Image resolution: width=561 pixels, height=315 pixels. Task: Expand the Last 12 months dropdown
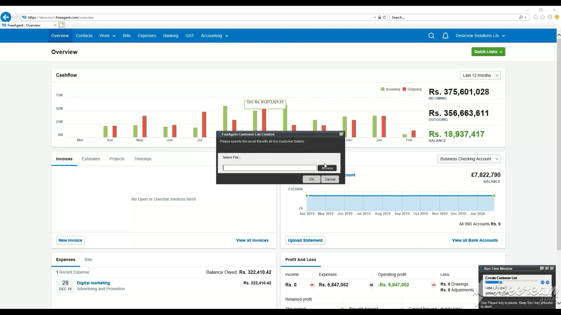[x=480, y=75]
